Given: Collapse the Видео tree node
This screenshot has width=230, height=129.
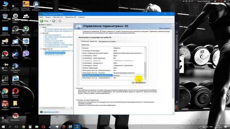Looking at the screenshot, I should click(x=41, y=27).
